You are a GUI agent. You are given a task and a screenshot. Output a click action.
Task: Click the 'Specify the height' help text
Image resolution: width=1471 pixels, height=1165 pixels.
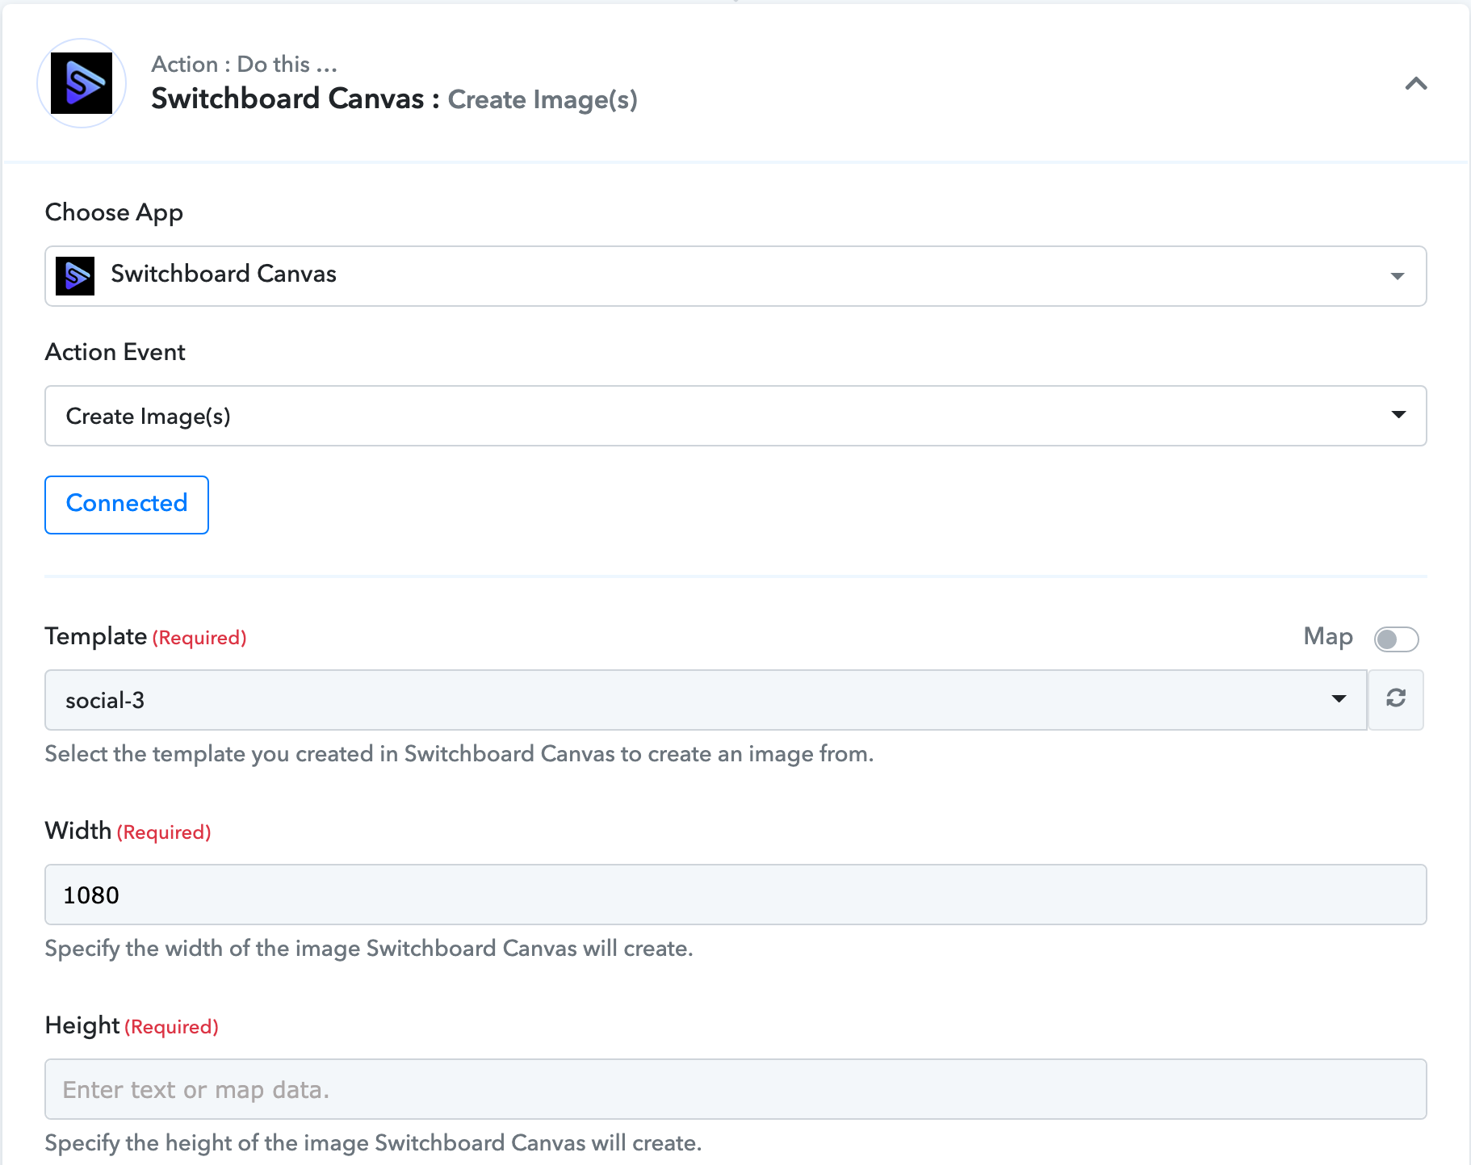coord(373,1143)
